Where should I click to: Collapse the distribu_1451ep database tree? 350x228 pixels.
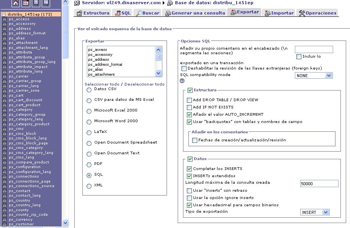click(3, 15)
